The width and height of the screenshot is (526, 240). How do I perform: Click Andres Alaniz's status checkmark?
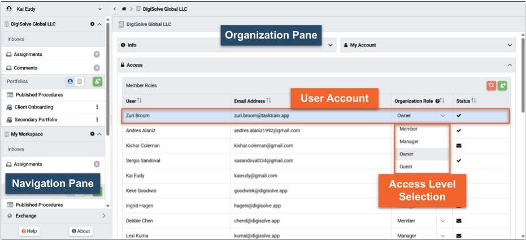tap(459, 130)
